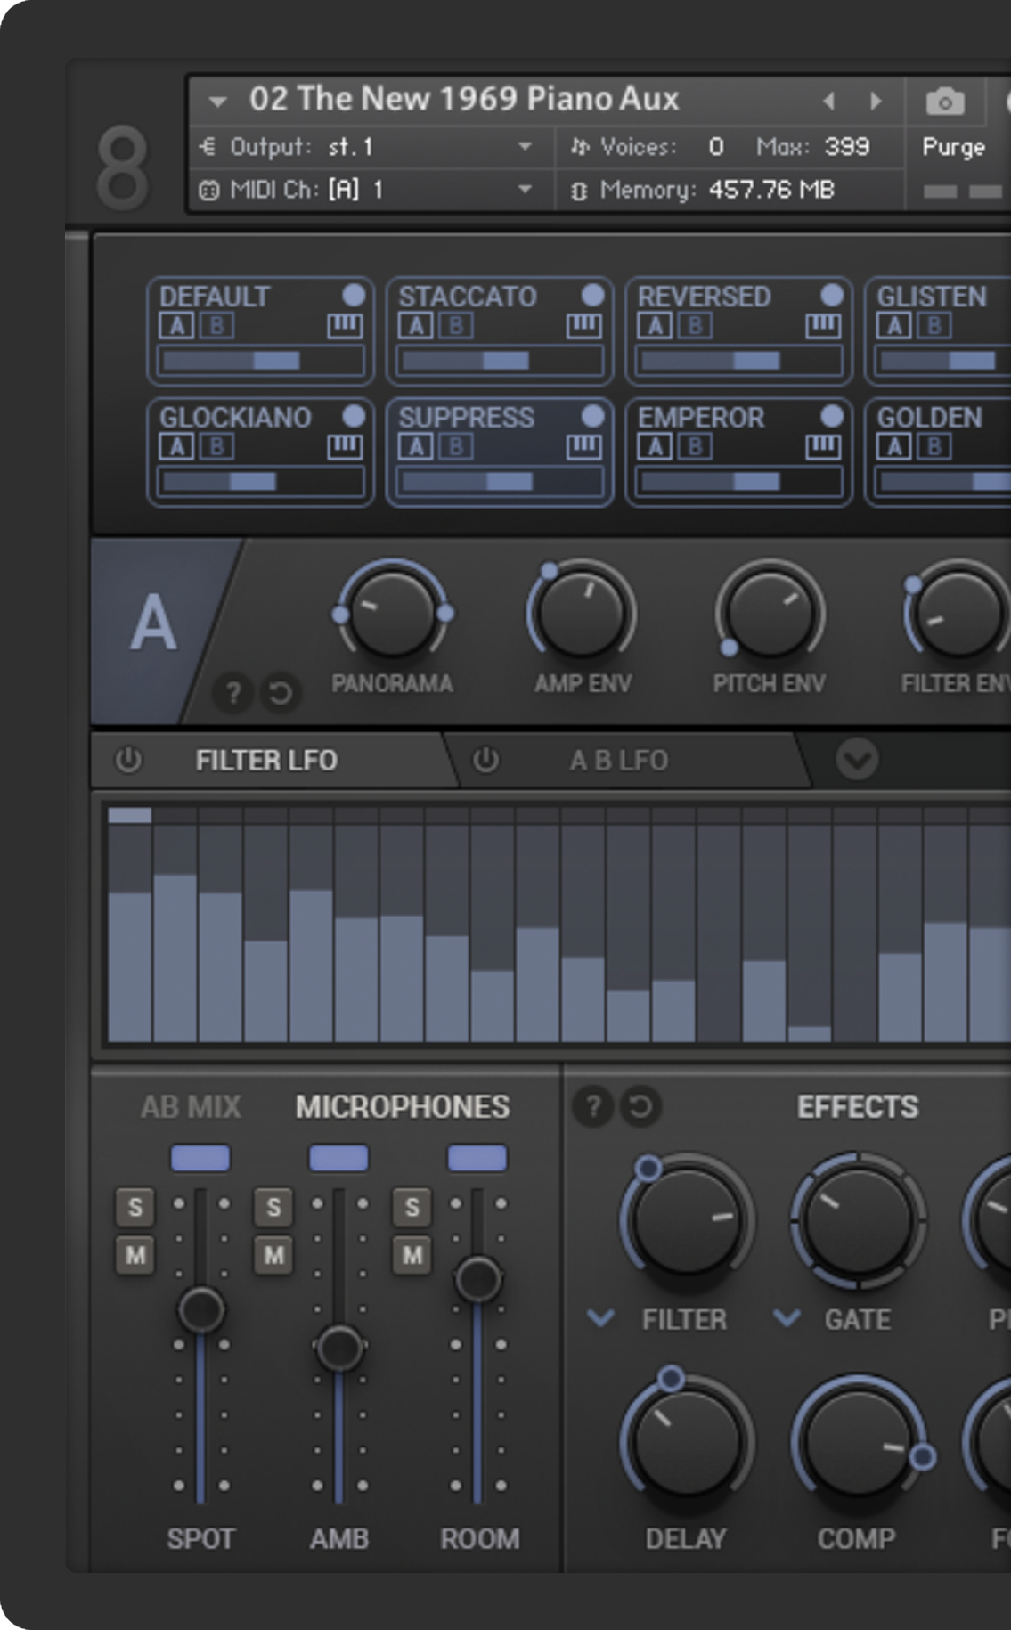Click reset icon beside layer A

281,693
